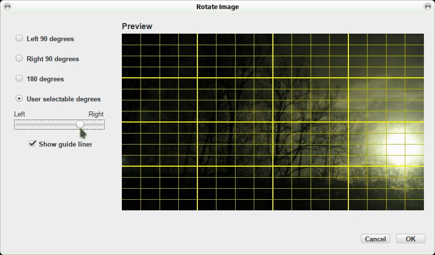
Task: Click the Cancel button
Action: [x=376, y=239]
